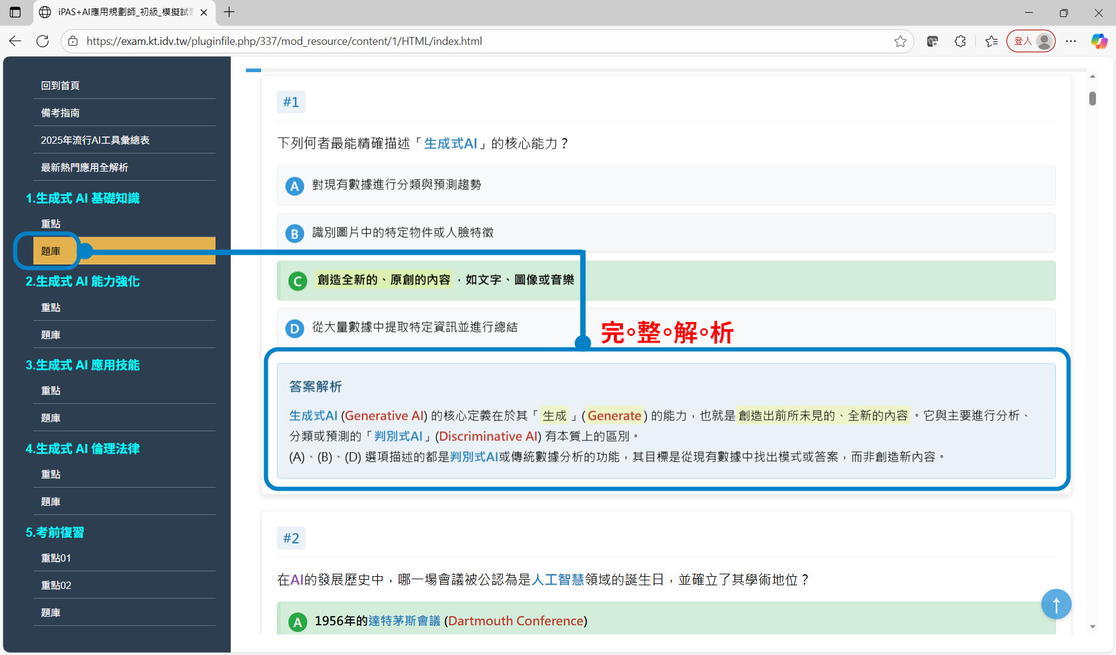Close the iPAS+AI browser tab
The height and width of the screenshot is (655, 1116).
coord(204,12)
